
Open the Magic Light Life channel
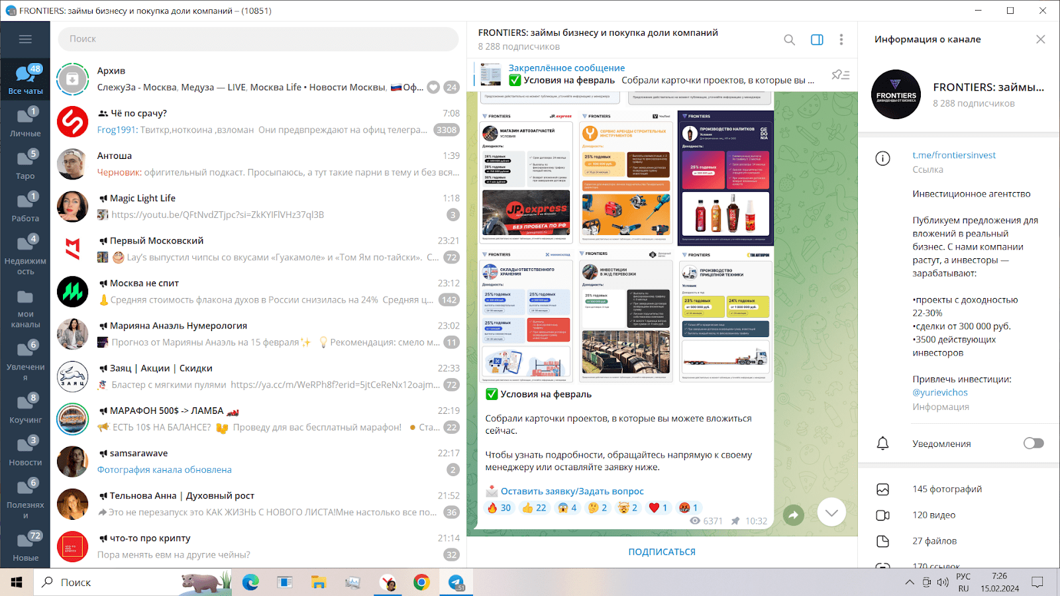[258, 207]
